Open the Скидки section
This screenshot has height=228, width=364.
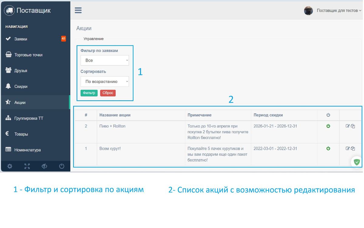[x=35, y=87]
